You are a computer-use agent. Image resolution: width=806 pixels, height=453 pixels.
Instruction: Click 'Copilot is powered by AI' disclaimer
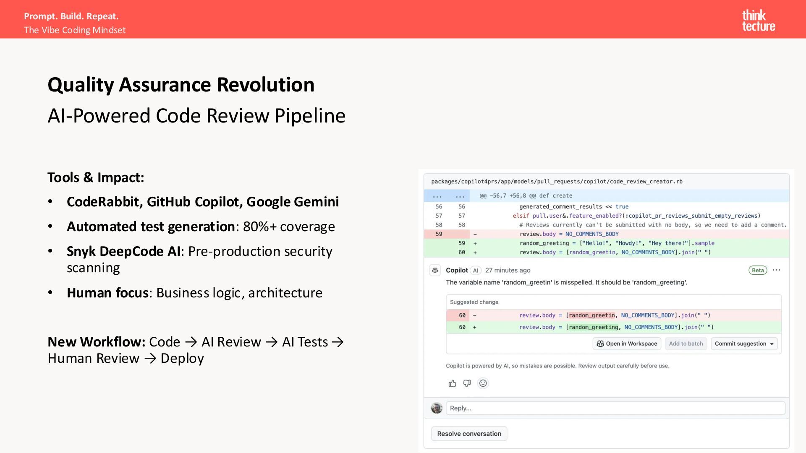557,366
